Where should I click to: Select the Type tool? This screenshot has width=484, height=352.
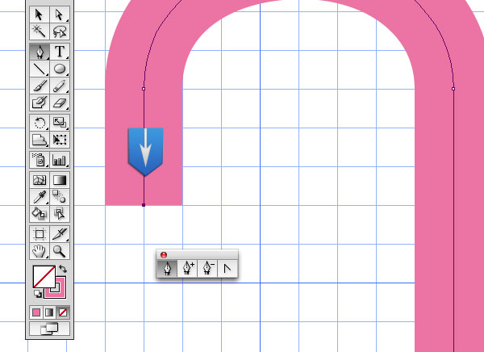coord(60,52)
